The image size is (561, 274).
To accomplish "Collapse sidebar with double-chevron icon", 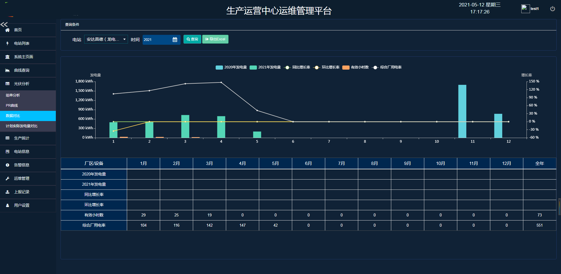I will pyautogui.click(x=4, y=25).
